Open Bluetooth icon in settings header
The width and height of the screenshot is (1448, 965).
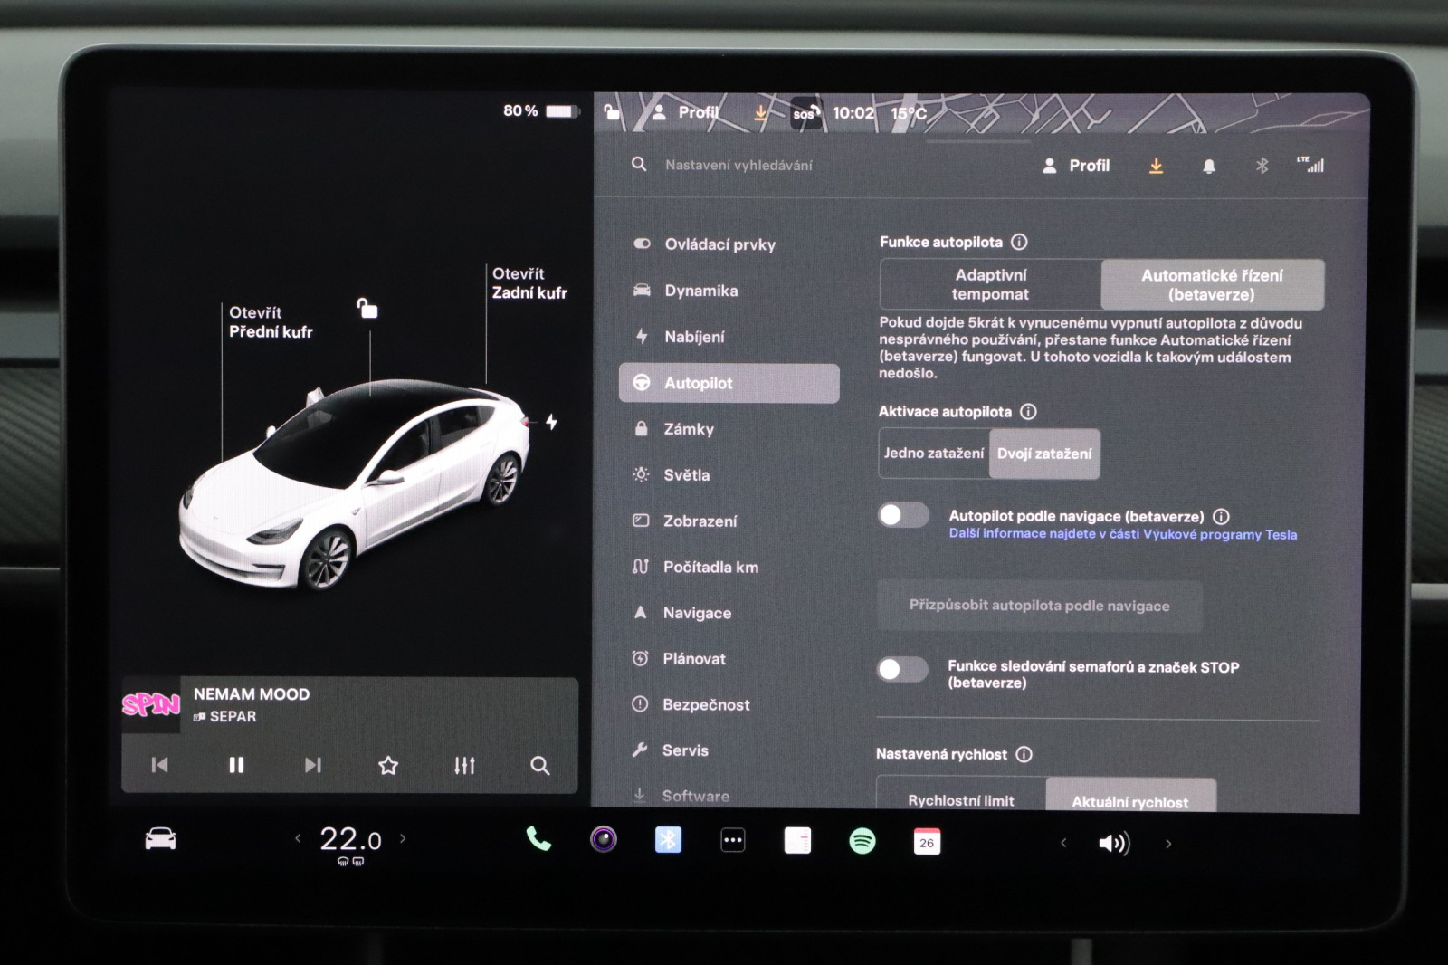1262,166
